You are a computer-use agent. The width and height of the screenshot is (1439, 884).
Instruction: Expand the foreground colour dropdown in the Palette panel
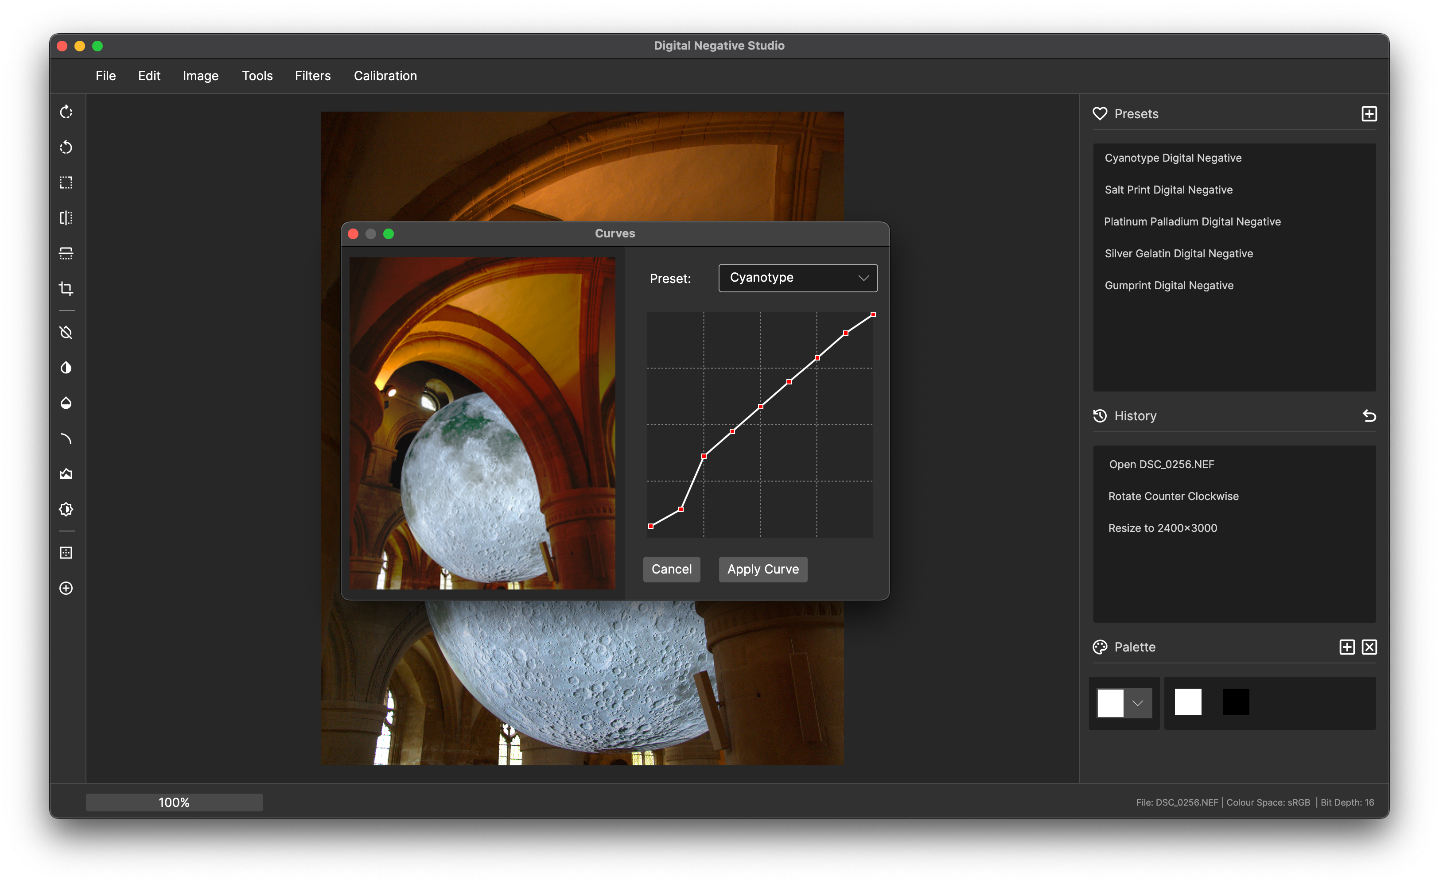click(1137, 703)
